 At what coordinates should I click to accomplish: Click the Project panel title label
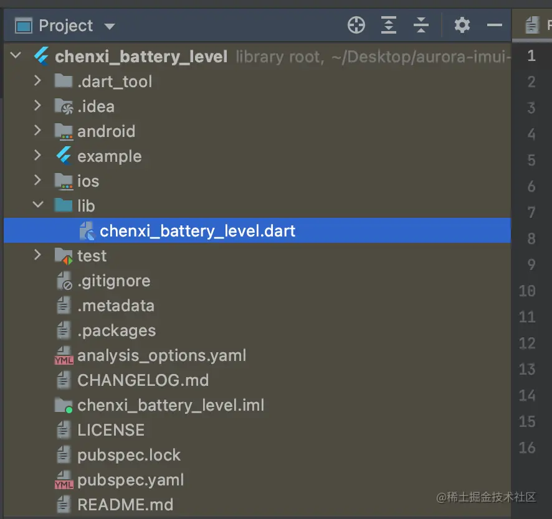66,26
